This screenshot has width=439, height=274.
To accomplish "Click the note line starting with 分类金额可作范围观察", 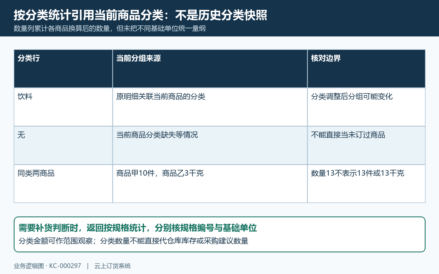I will point(133,241).
